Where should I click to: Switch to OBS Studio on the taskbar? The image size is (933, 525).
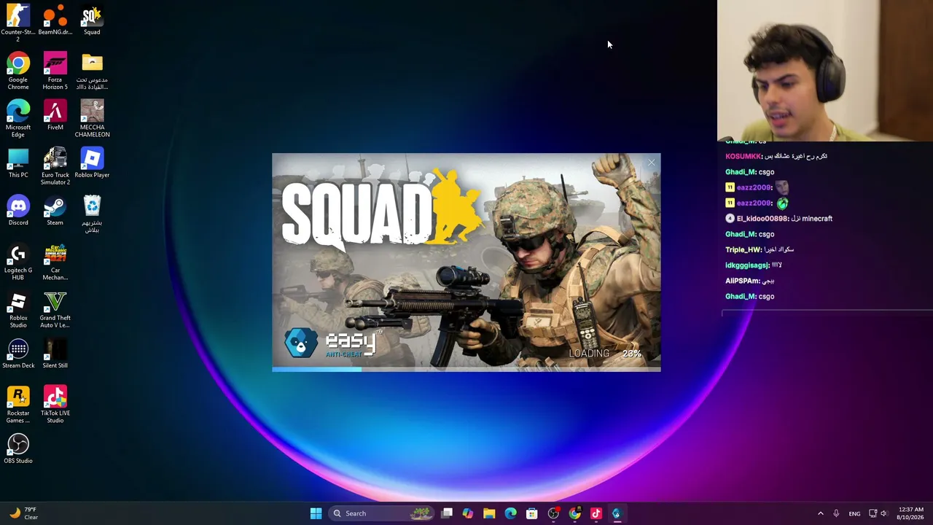(553, 513)
